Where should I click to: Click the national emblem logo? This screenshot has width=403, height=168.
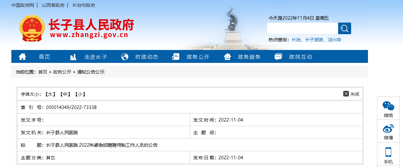(x=31, y=28)
